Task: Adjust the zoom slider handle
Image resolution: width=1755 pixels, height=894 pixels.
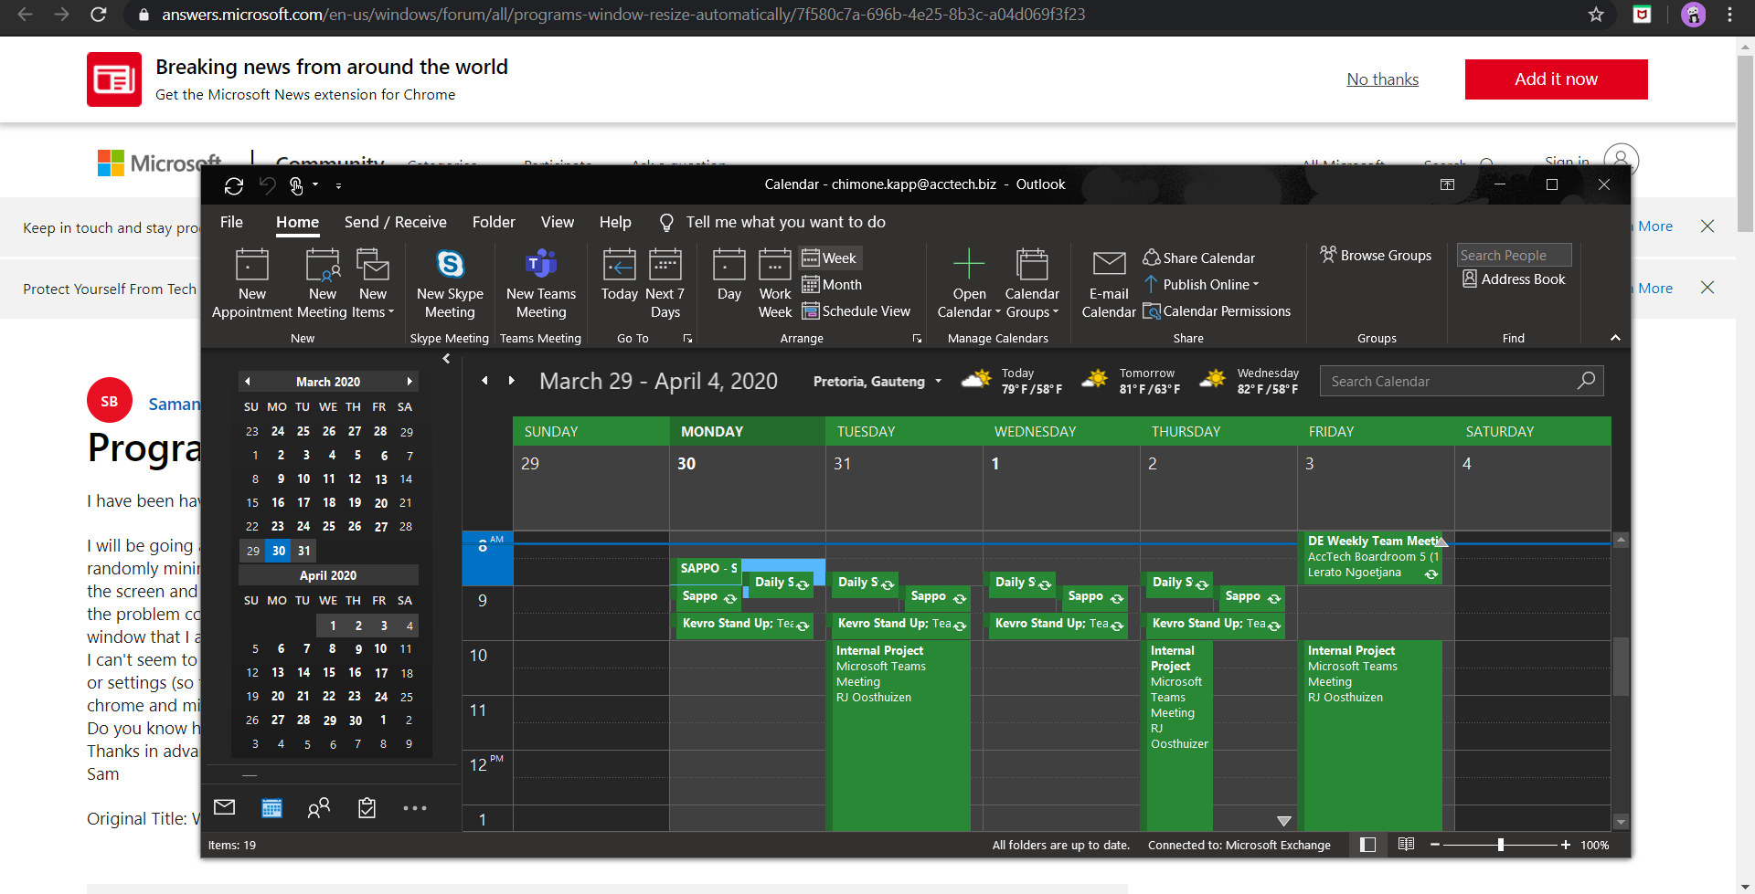Action: [1501, 845]
